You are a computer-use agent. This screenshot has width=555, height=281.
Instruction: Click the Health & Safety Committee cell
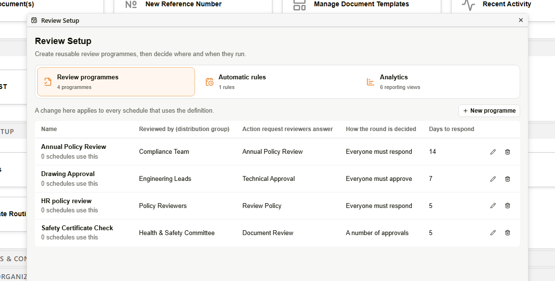[177, 233]
